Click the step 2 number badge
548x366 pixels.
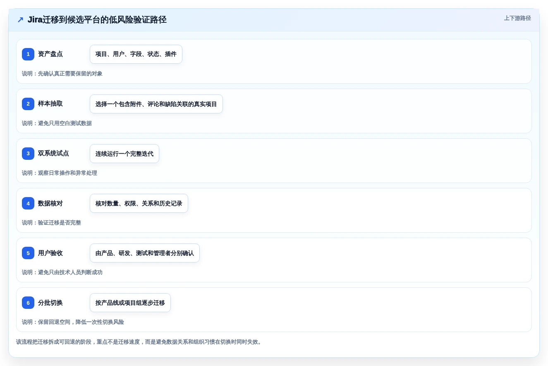28,104
